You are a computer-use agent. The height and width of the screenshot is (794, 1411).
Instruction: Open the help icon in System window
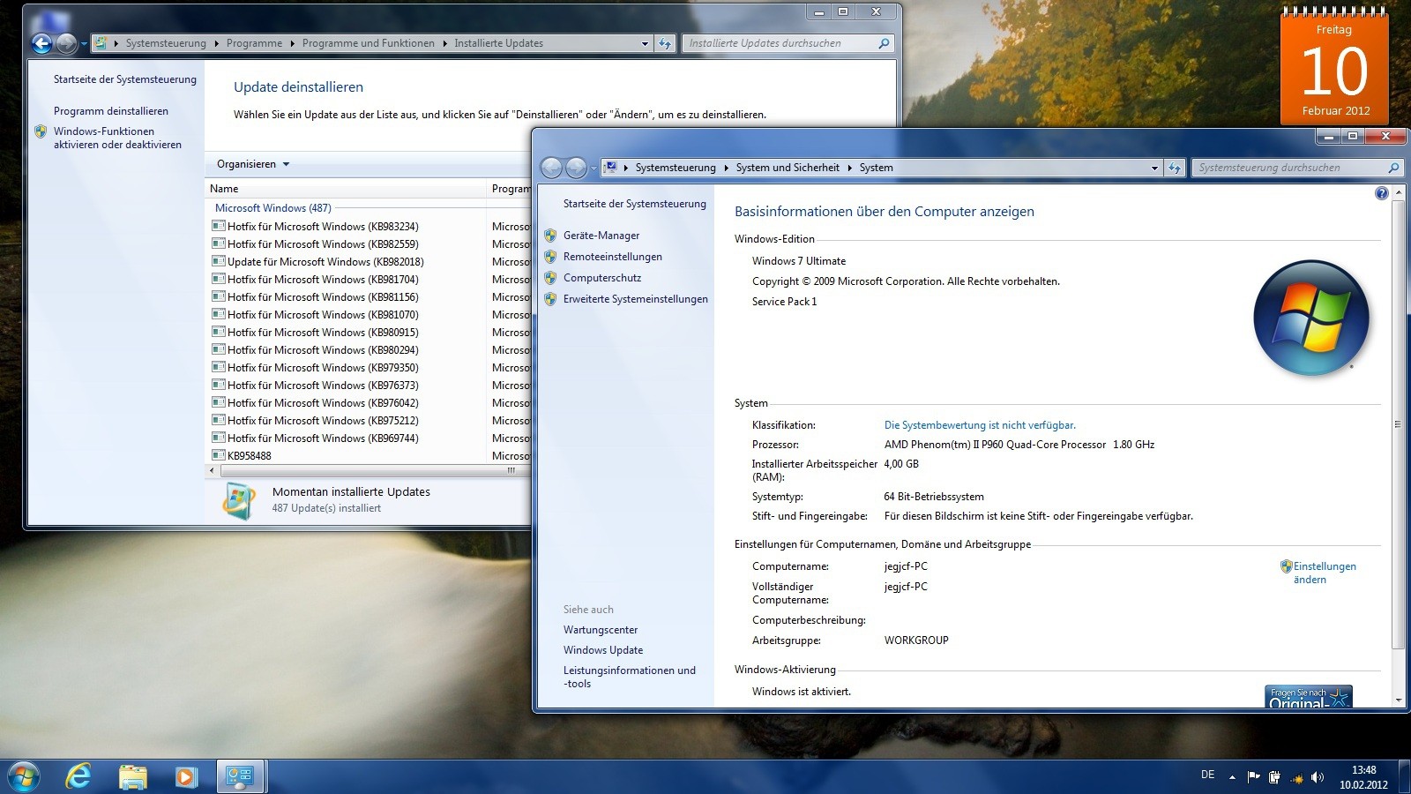tap(1381, 193)
